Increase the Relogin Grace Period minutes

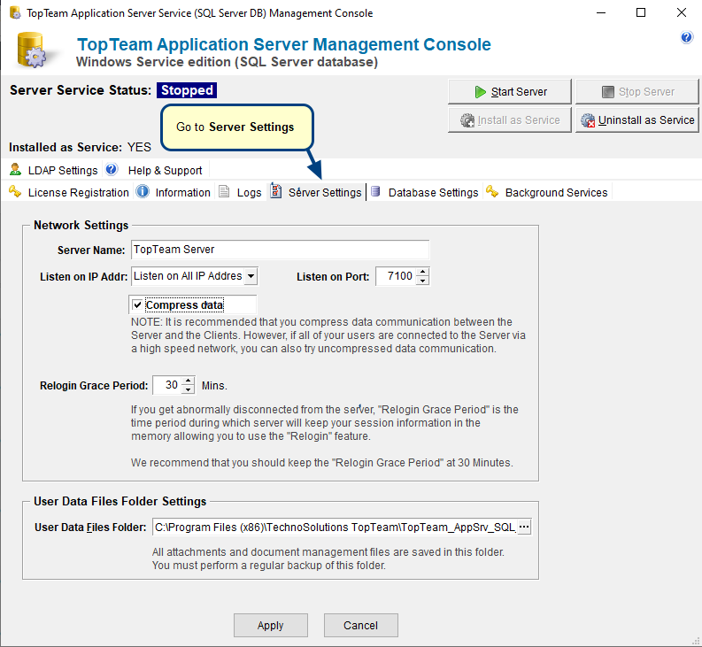point(189,381)
